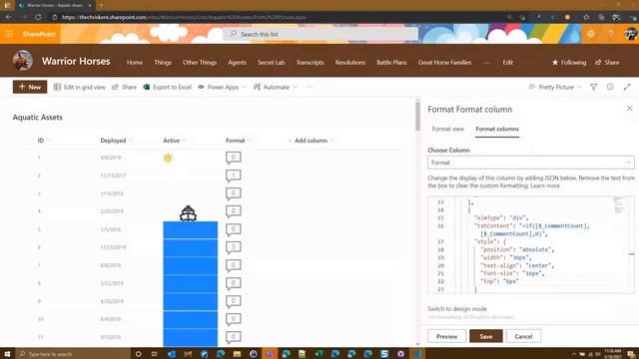The width and height of the screenshot is (639, 359).
Task: Click comment bubble icon in row 1
Action: click(x=233, y=158)
